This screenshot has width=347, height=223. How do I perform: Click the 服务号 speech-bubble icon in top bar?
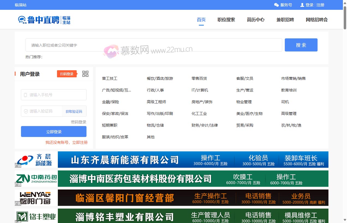[x=276, y=5]
